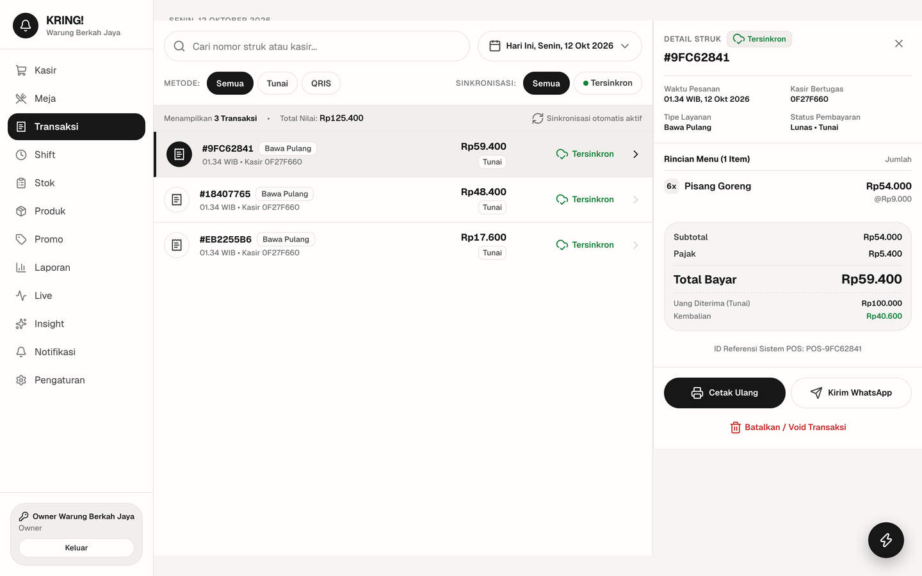Select the Rp17.600 transaction amount
The height and width of the screenshot is (576, 922).
pos(483,237)
